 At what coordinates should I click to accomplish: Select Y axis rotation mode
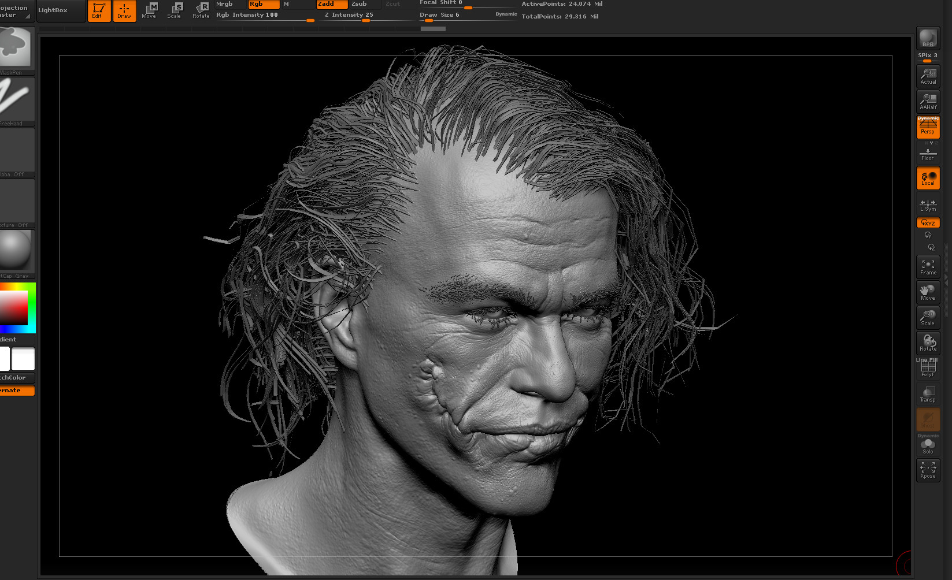coord(928,235)
